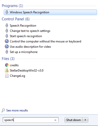Expand the Control Panel (6) results header
This screenshot has height=126, width=98.
point(16,19)
